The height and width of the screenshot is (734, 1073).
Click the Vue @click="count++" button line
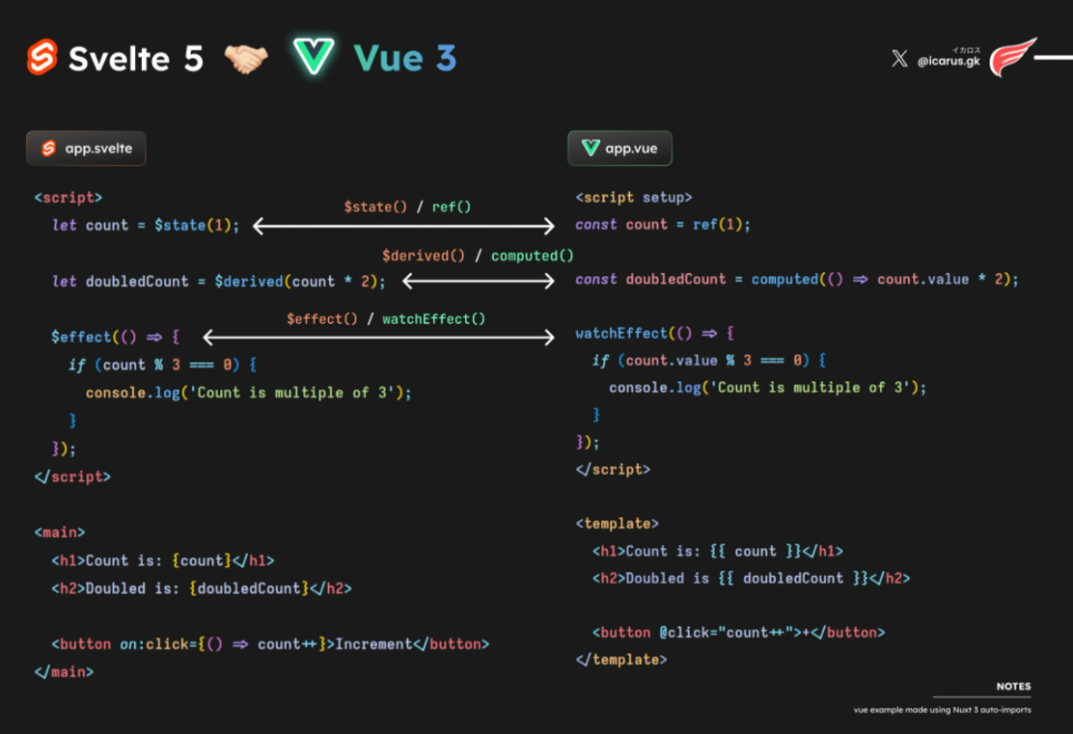pos(738,633)
